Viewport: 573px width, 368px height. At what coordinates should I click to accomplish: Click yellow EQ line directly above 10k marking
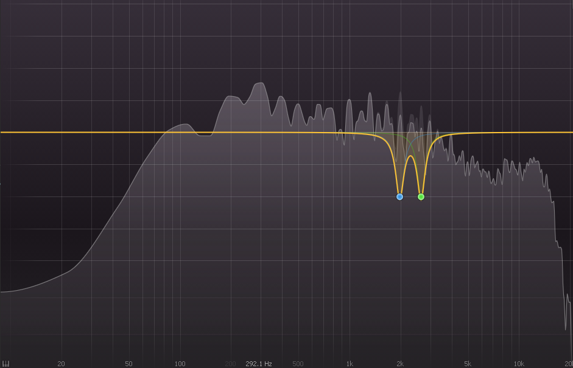point(519,132)
